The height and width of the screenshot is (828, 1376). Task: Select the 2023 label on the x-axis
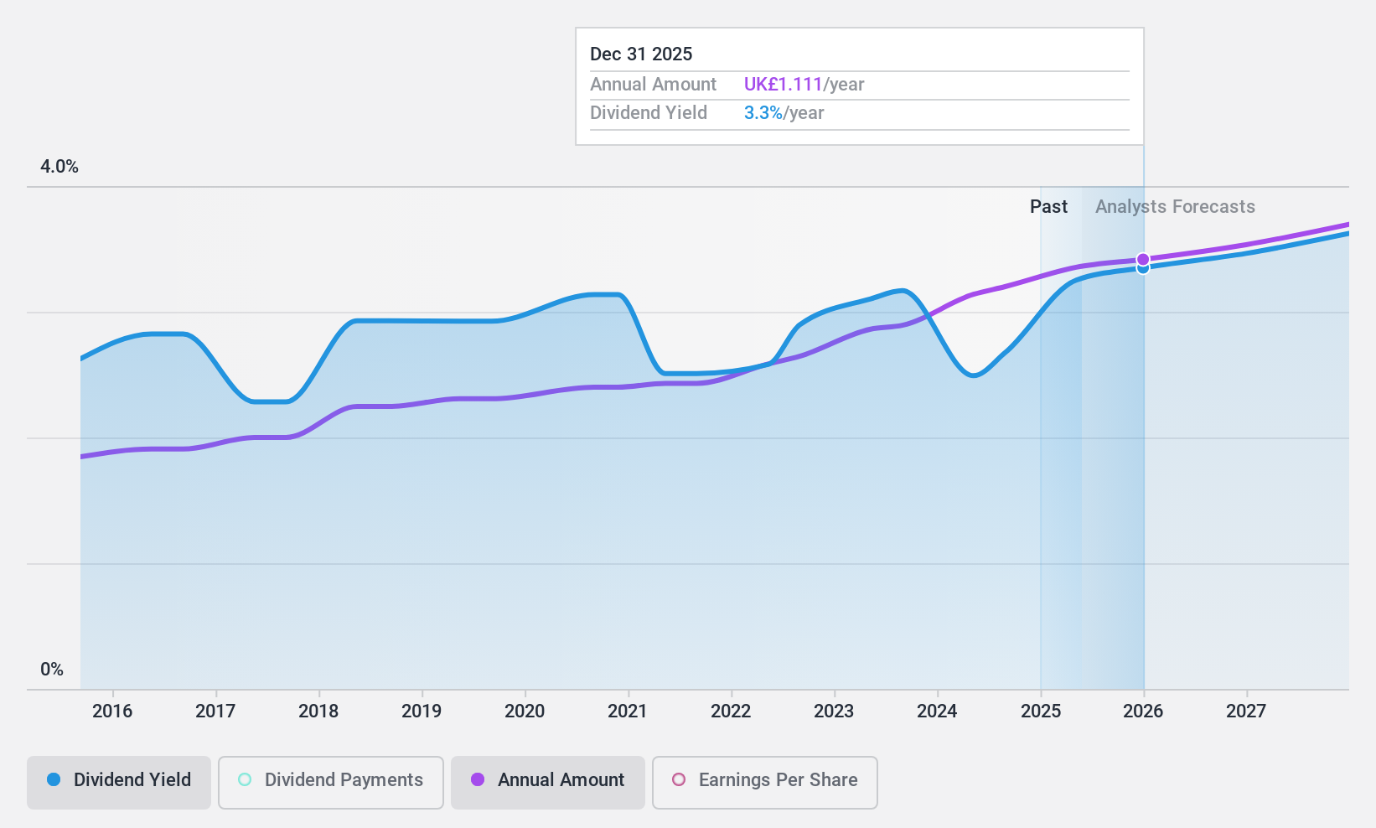tap(834, 712)
